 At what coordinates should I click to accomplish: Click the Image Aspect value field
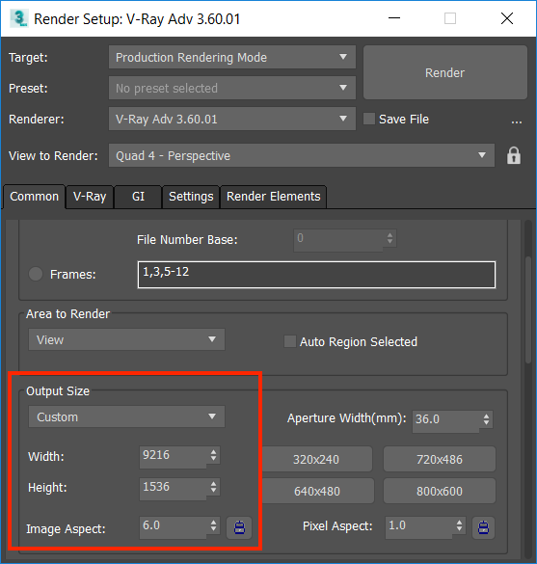pyautogui.click(x=174, y=526)
